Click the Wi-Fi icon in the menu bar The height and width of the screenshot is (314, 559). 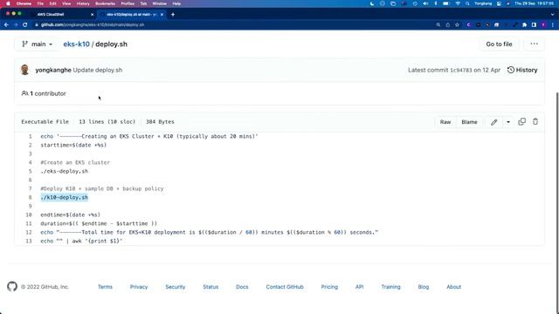tap(458, 3)
